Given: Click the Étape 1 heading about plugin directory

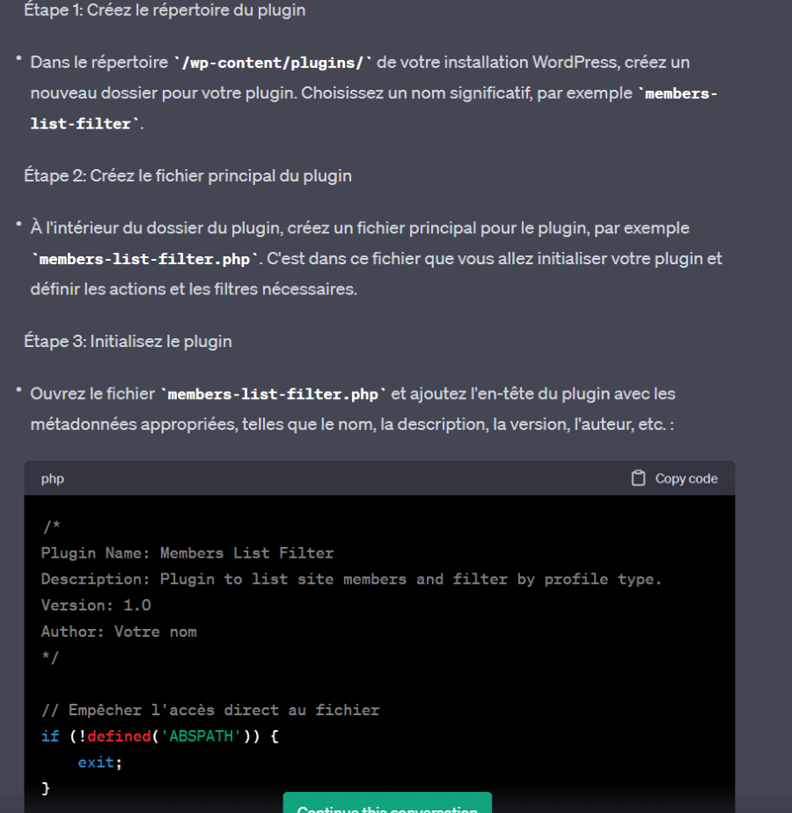Looking at the screenshot, I should point(165,10).
